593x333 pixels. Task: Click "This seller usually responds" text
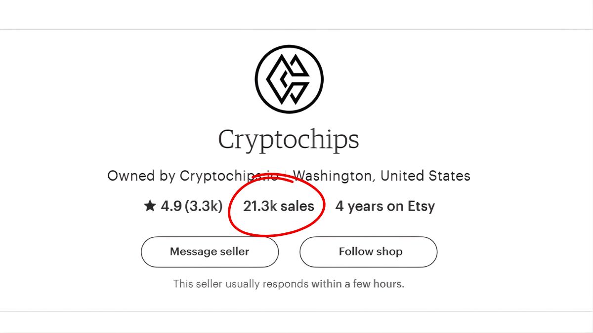pyautogui.click(x=241, y=284)
